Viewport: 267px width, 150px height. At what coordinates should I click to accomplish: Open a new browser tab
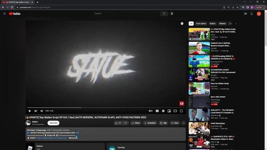click(x=38, y=2)
